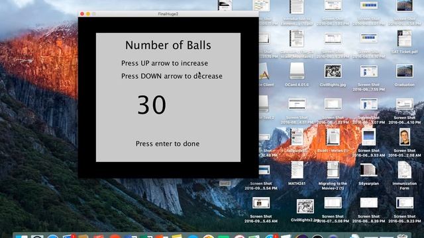Image resolution: width=424 pixels, height=238 pixels.
Task: Select the MATH241 document icon
Action: pos(297,170)
